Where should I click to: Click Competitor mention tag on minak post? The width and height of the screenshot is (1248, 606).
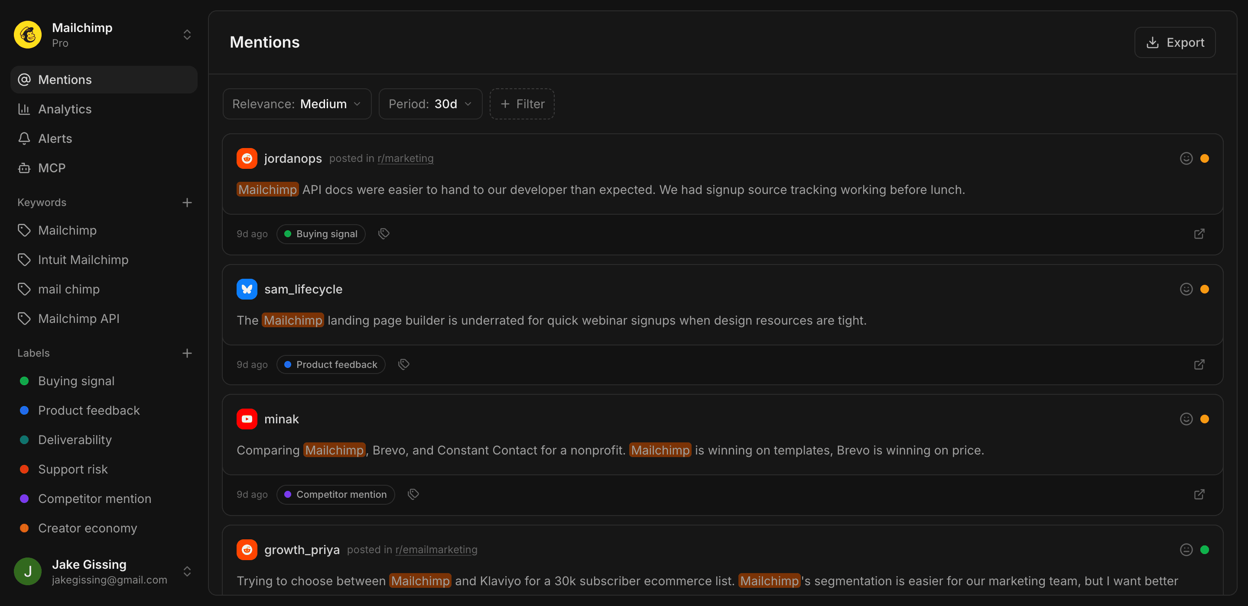tap(336, 495)
